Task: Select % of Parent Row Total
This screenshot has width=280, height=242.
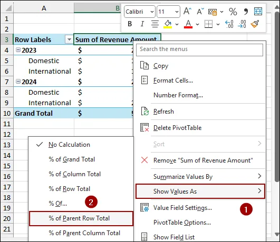Action: [81, 218]
